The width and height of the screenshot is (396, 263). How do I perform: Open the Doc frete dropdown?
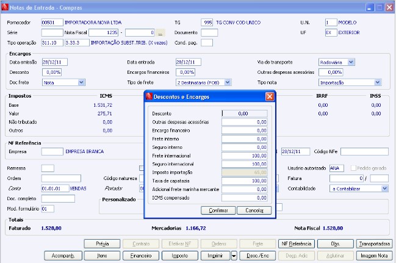click(81, 82)
